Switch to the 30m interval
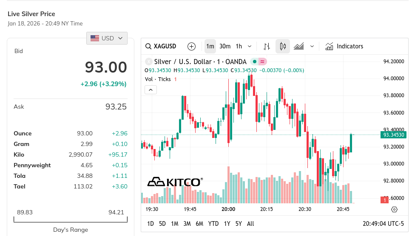Image resolution: width=412 pixels, height=236 pixels. click(225, 46)
